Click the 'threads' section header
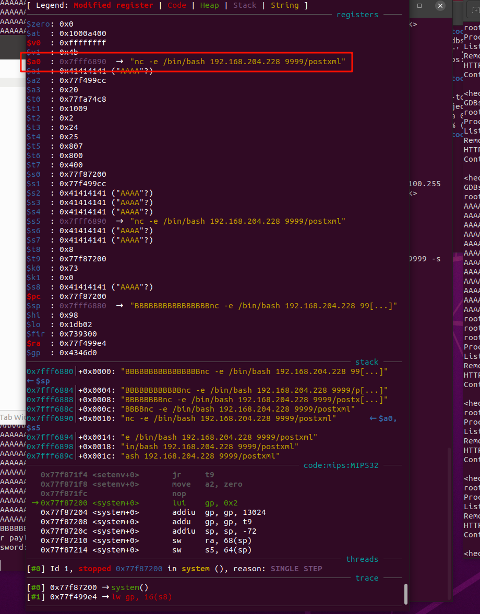 click(x=362, y=560)
